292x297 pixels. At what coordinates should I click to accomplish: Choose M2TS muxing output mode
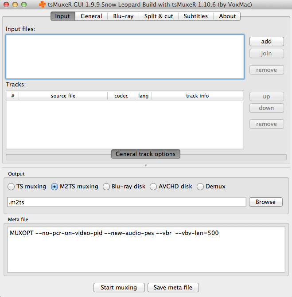[55, 187]
